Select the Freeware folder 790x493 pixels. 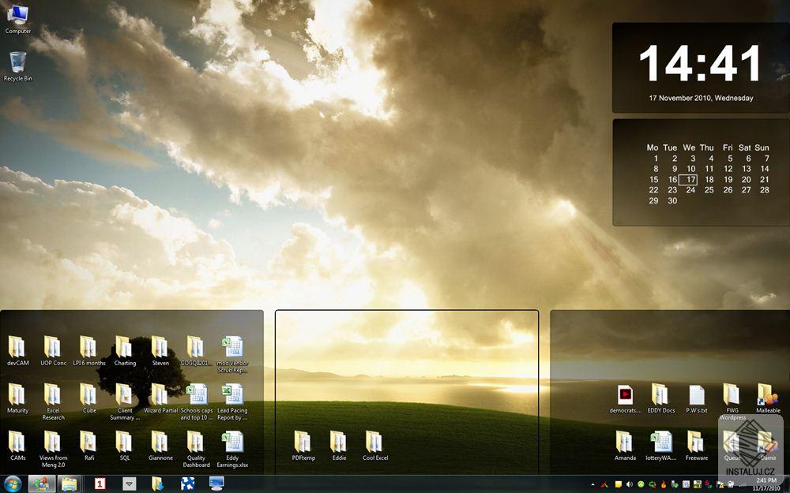point(696,446)
